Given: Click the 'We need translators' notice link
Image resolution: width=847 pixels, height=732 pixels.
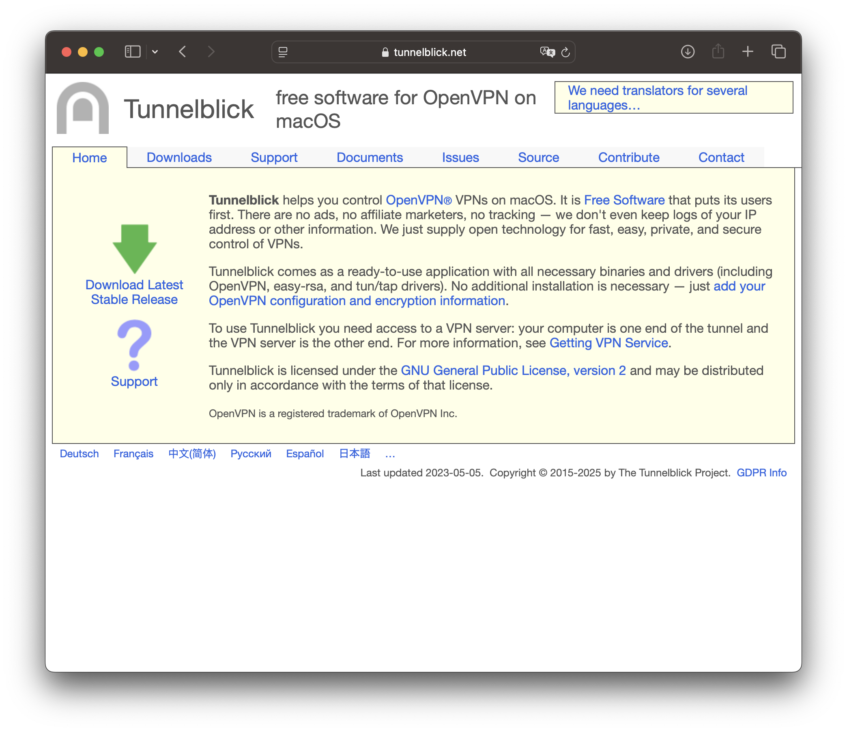Looking at the screenshot, I should pos(657,98).
